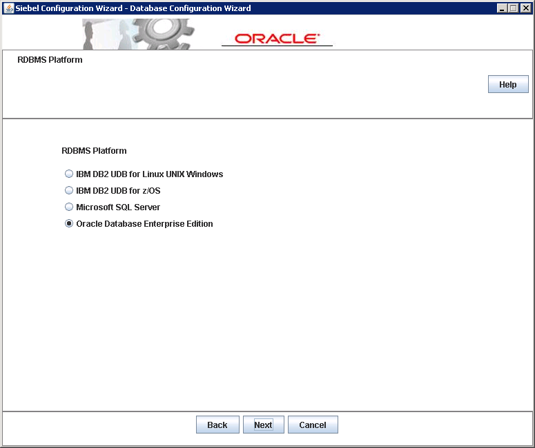The image size is (535, 448).
Task: Click the 'Oracle Database Enterprise Edition' label text
Action: [144, 224]
